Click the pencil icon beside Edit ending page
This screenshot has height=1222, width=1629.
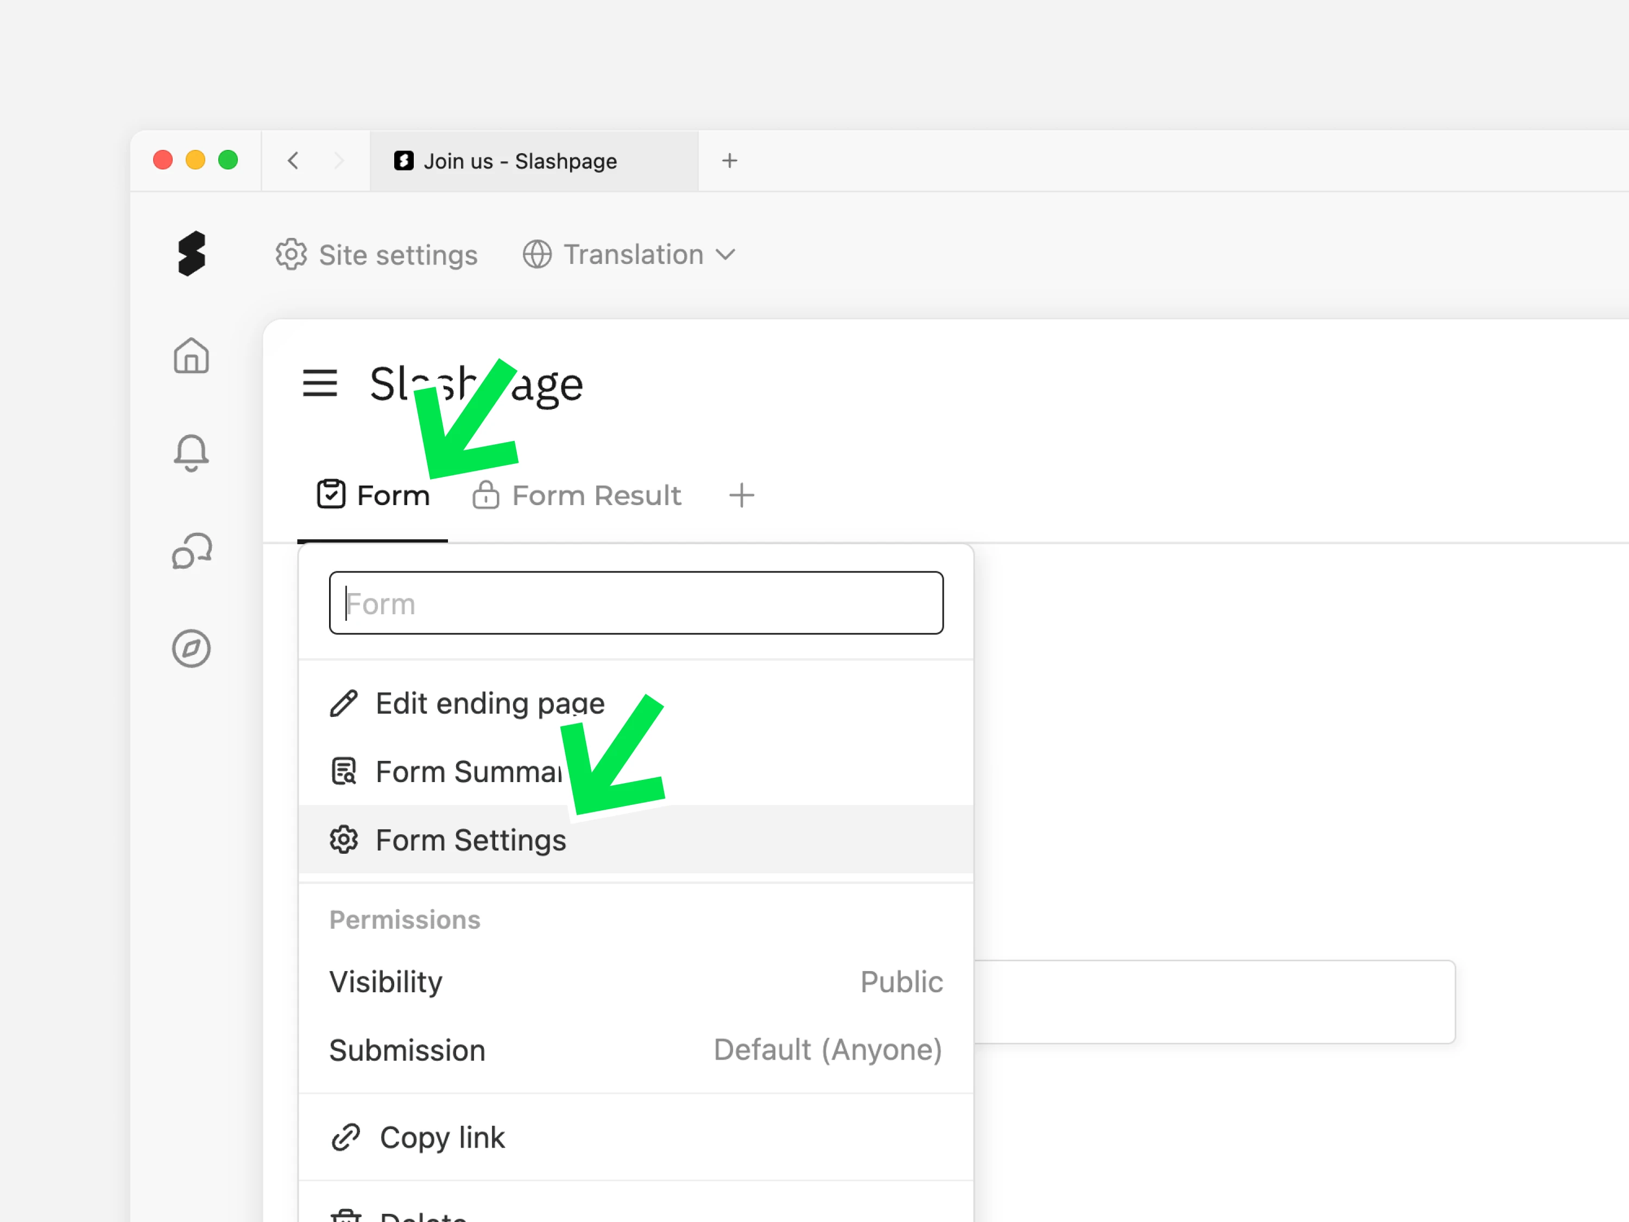pos(344,703)
